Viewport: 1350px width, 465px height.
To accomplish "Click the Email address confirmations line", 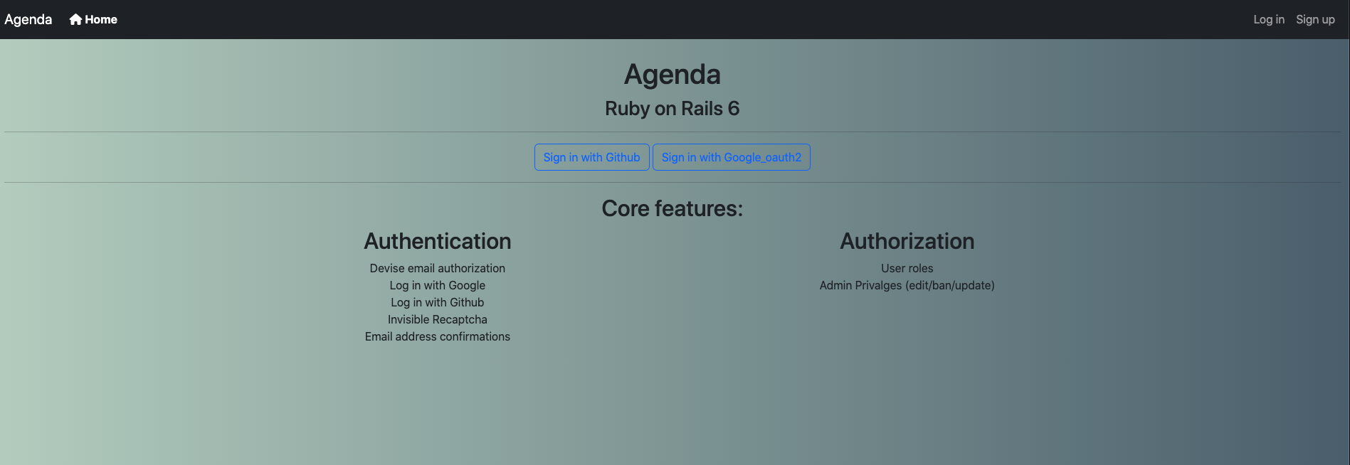I will [437, 336].
